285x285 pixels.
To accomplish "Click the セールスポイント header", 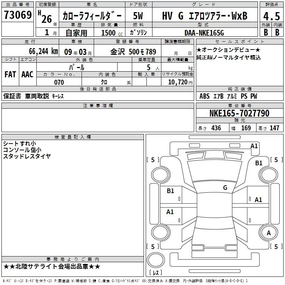I will click(x=239, y=42).
